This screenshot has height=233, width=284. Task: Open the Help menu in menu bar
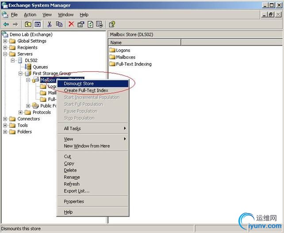tap(84, 15)
